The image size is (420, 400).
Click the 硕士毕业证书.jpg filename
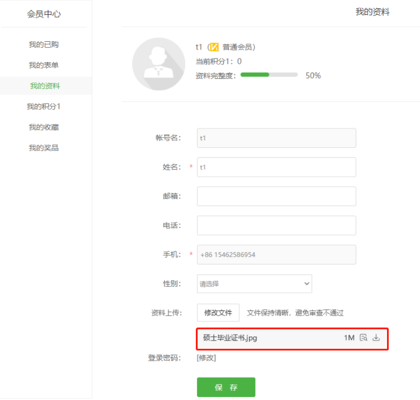click(230, 338)
